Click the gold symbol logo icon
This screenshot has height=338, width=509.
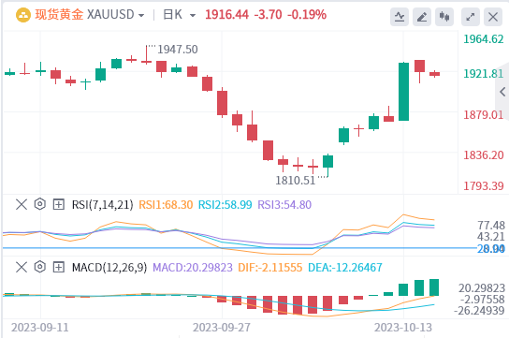coord(23,15)
